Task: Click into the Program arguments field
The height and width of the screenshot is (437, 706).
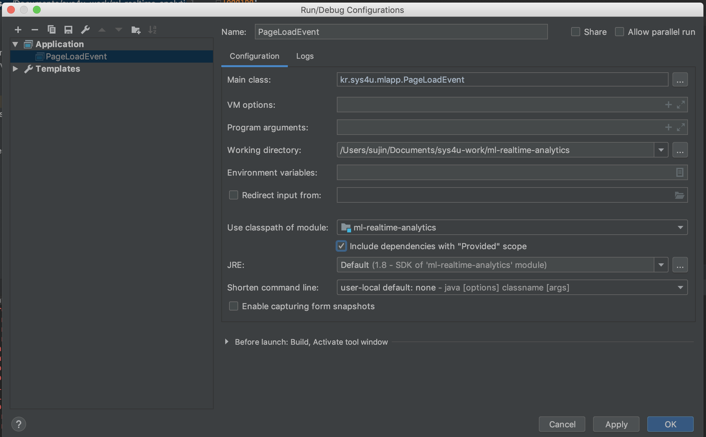Action: (497, 127)
